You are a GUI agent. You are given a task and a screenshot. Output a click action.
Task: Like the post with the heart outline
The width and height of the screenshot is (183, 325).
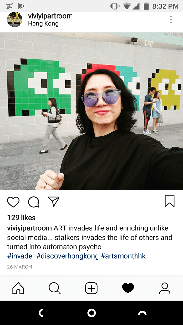[13, 202]
